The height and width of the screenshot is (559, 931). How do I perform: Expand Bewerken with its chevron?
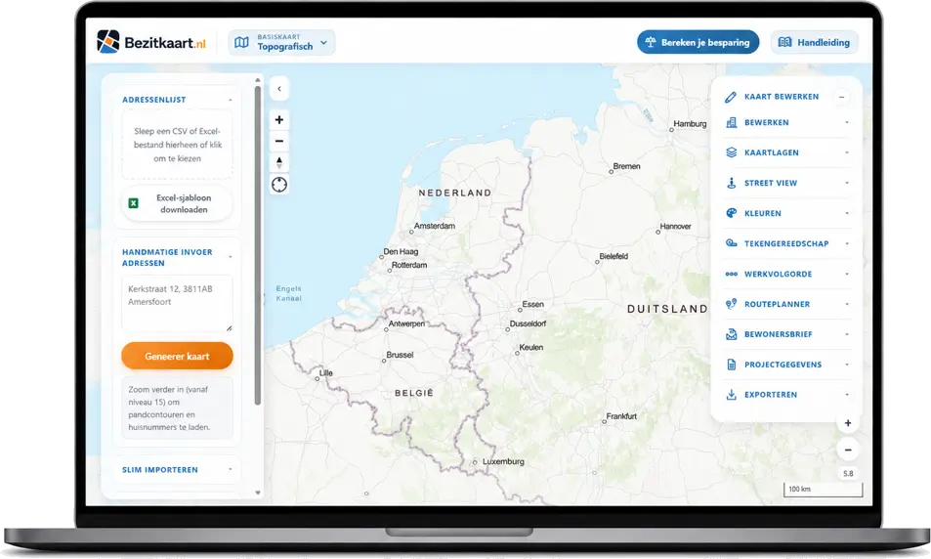click(847, 122)
